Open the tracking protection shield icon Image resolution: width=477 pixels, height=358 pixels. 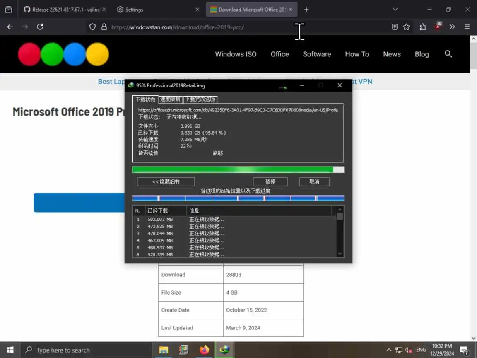(92, 27)
